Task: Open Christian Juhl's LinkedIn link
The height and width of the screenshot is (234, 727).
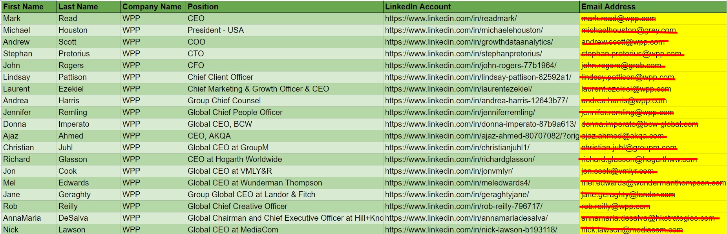Action: (x=457, y=148)
